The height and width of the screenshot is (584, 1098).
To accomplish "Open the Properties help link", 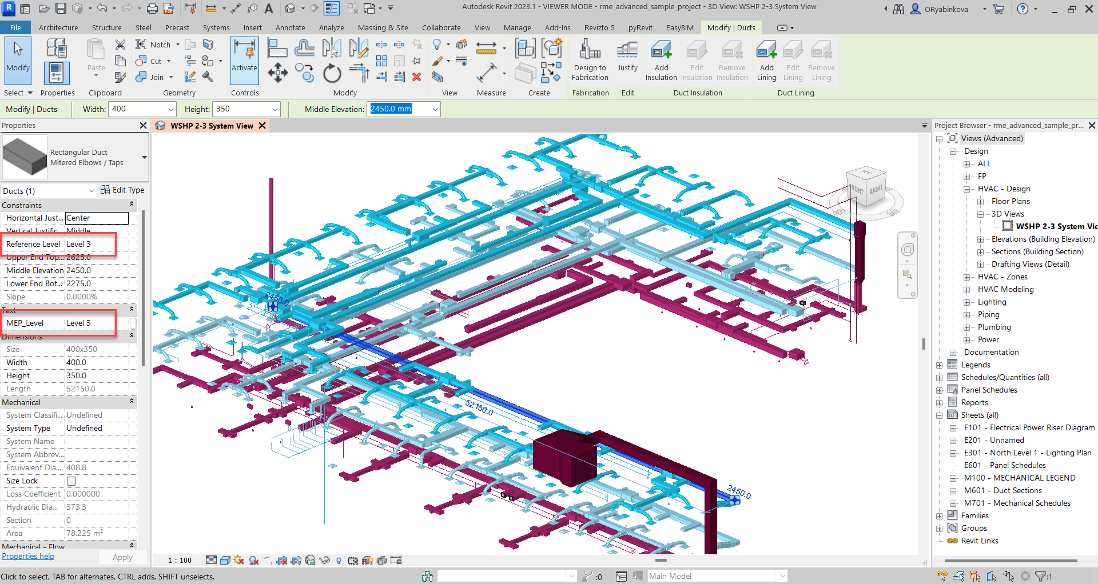I will [28, 557].
